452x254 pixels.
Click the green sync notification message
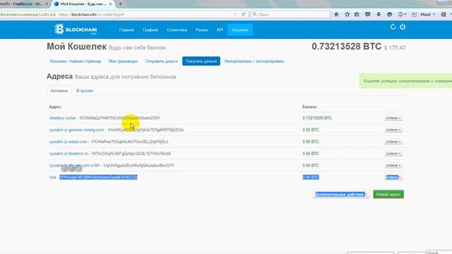pyautogui.click(x=405, y=81)
